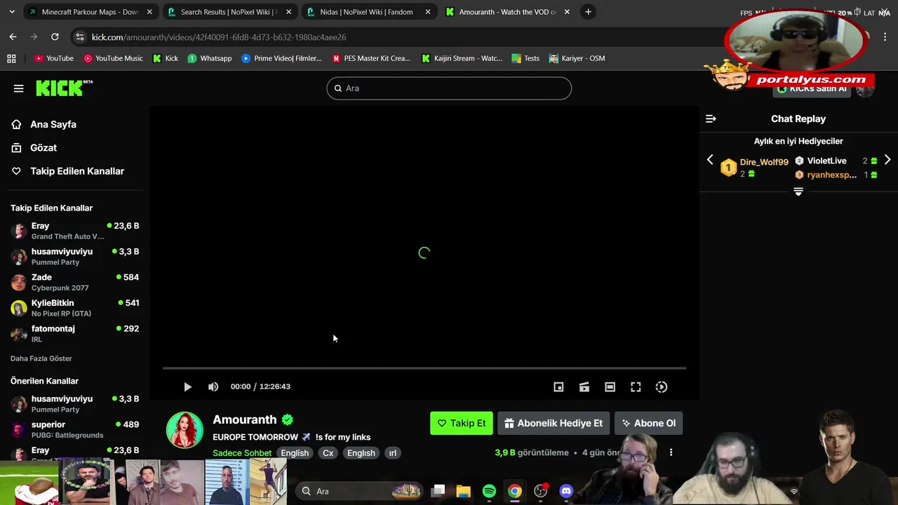The width and height of the screenshot is (898, 505).
Task: Open the video player settings icon
Action: tap(662, 386)
